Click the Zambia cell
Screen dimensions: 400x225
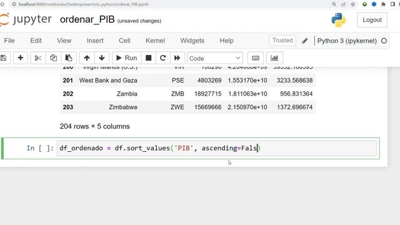[127, 94]
